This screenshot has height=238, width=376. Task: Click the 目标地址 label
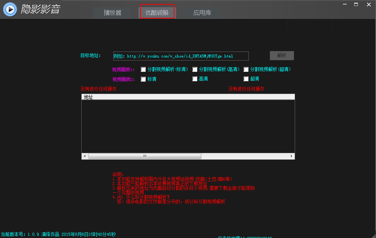click(90, 56)
